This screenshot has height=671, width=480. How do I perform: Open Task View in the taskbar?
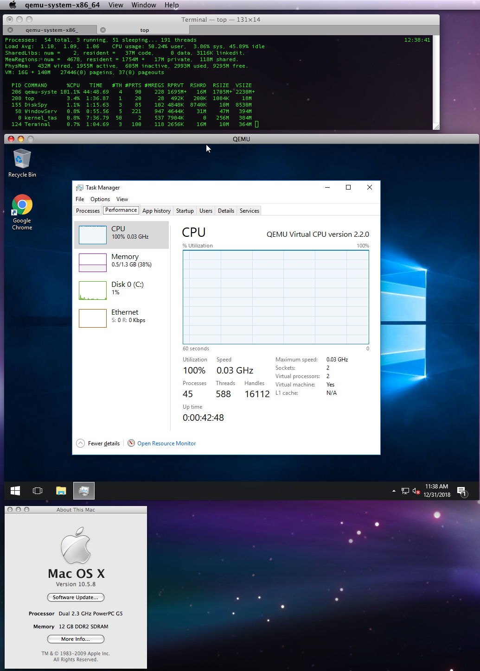38,491
